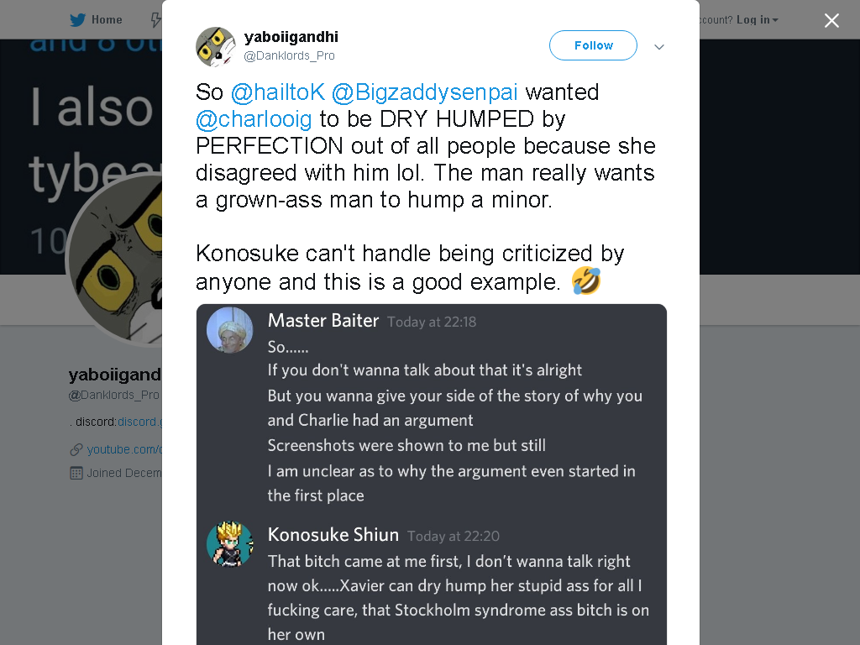Open the @hailtoK mention
This screenshot has height=645, width=860.
pyautogui.click(x=278, y=92)
